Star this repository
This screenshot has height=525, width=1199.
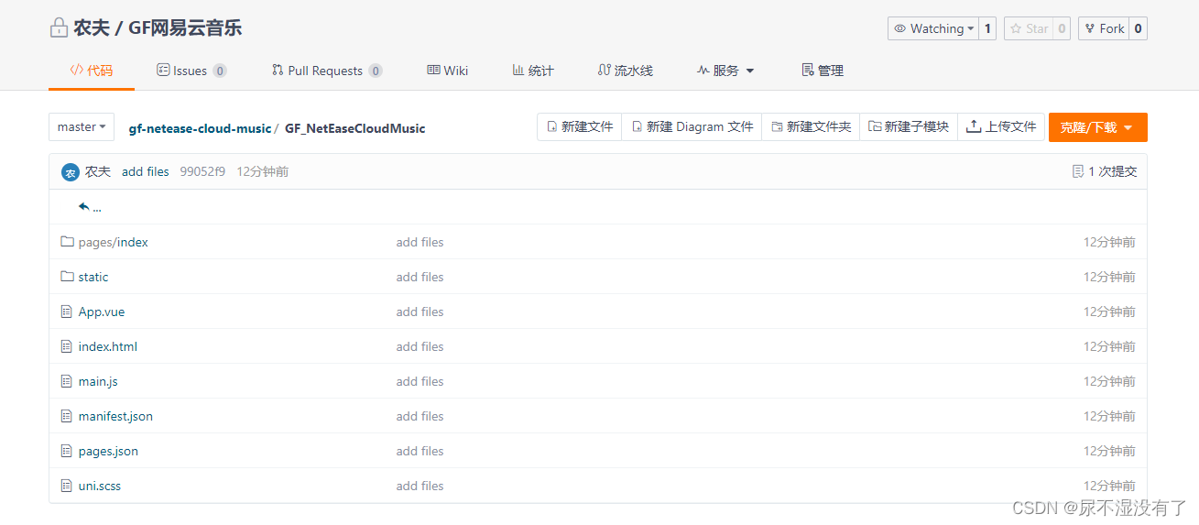pyautogui.click(x=1028, y=28)
